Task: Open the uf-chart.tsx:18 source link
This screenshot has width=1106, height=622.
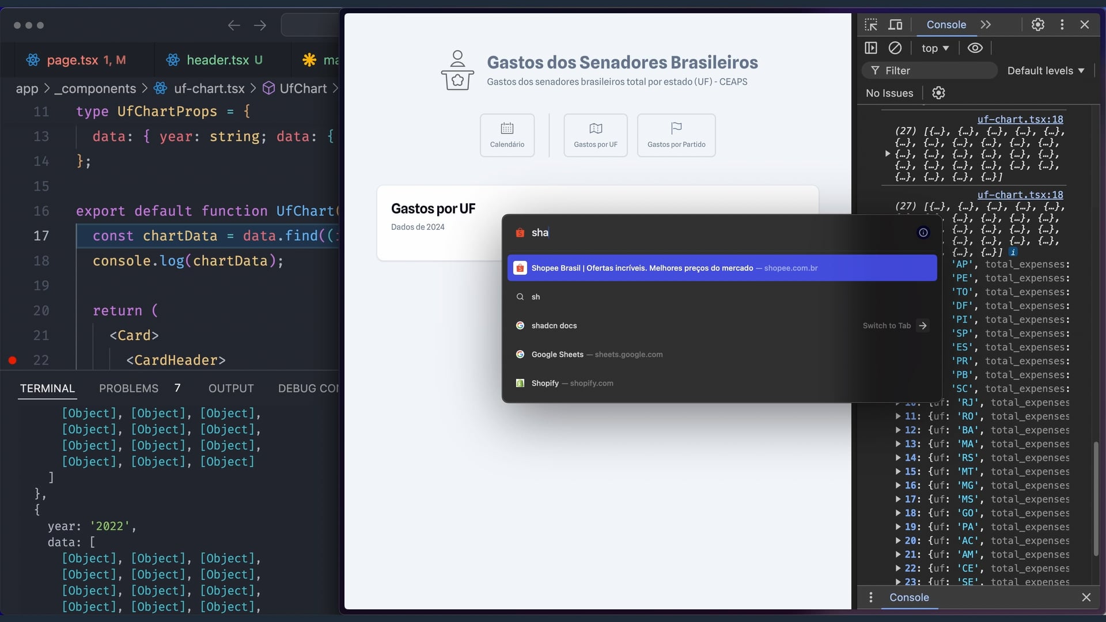Action: (1020, 119)
